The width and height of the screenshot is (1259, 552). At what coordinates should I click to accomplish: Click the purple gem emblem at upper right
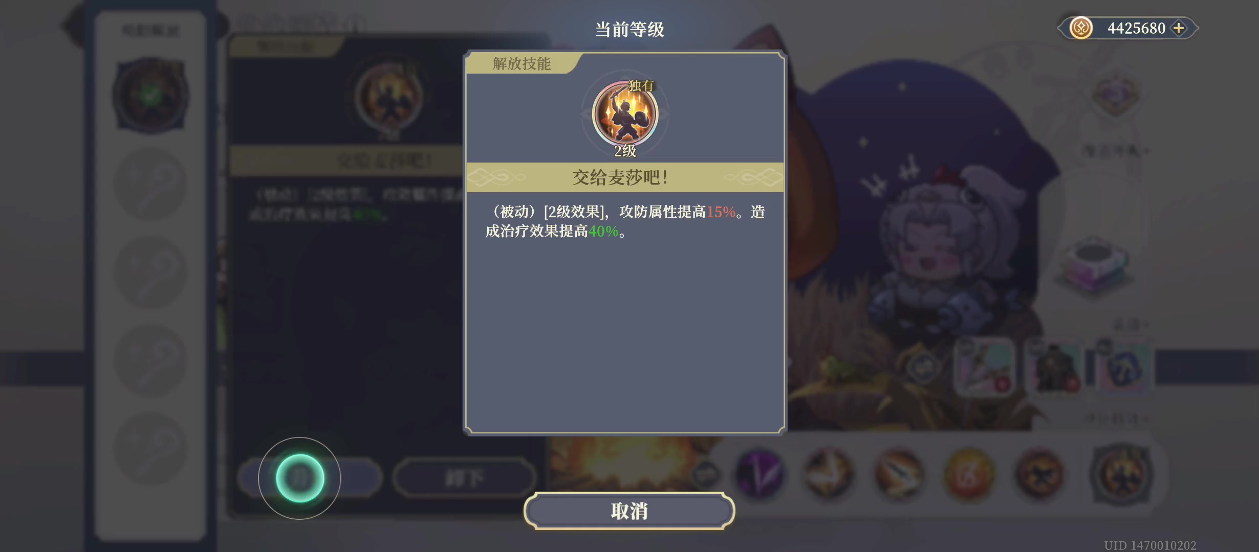click(x=1115, y=95)
